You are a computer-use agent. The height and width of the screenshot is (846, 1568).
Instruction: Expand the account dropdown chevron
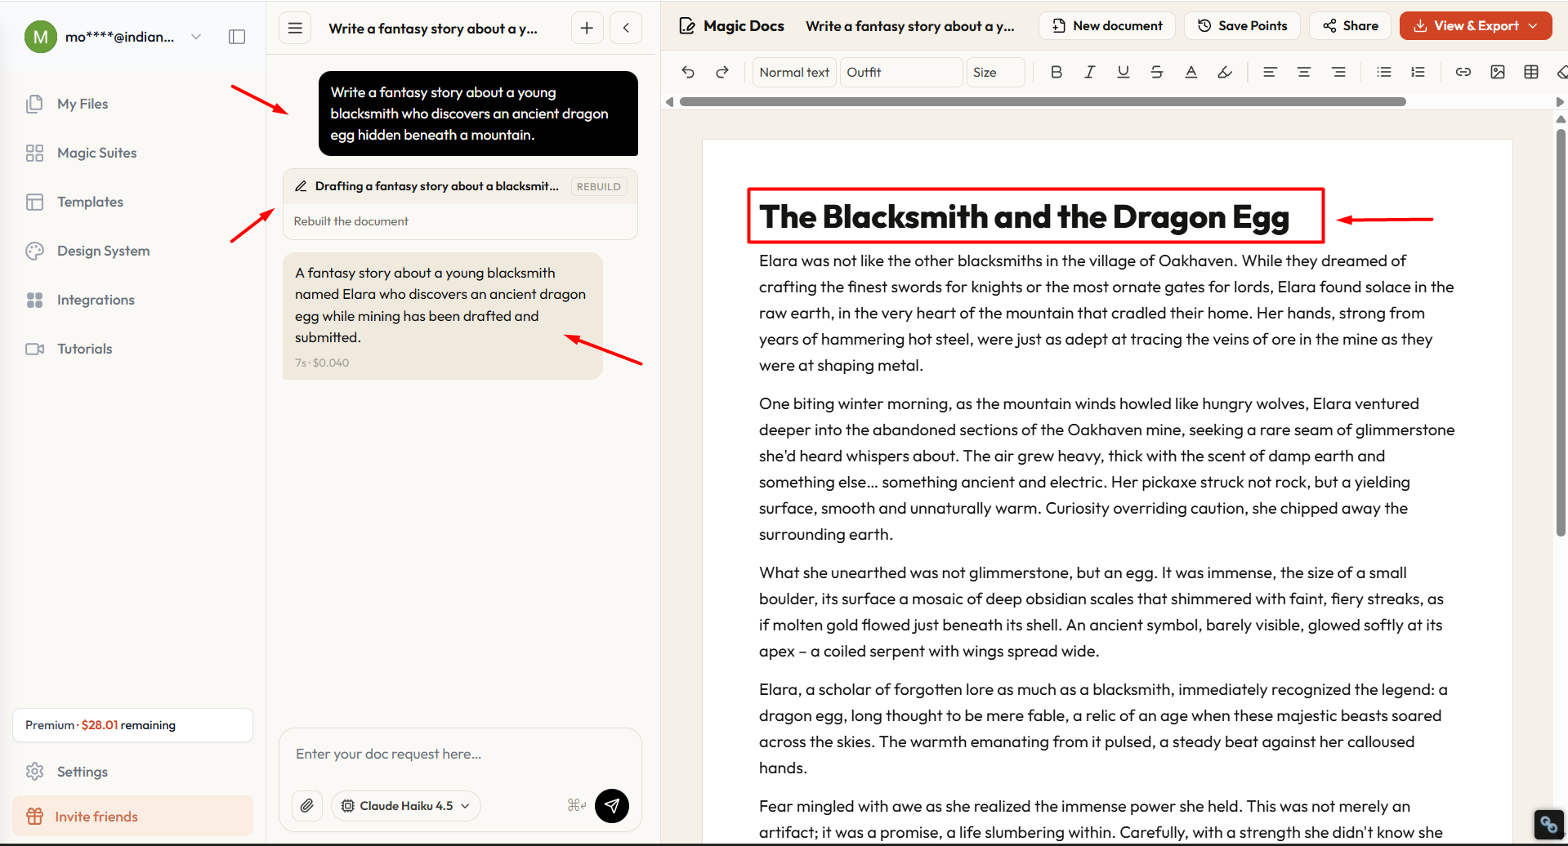196,37
